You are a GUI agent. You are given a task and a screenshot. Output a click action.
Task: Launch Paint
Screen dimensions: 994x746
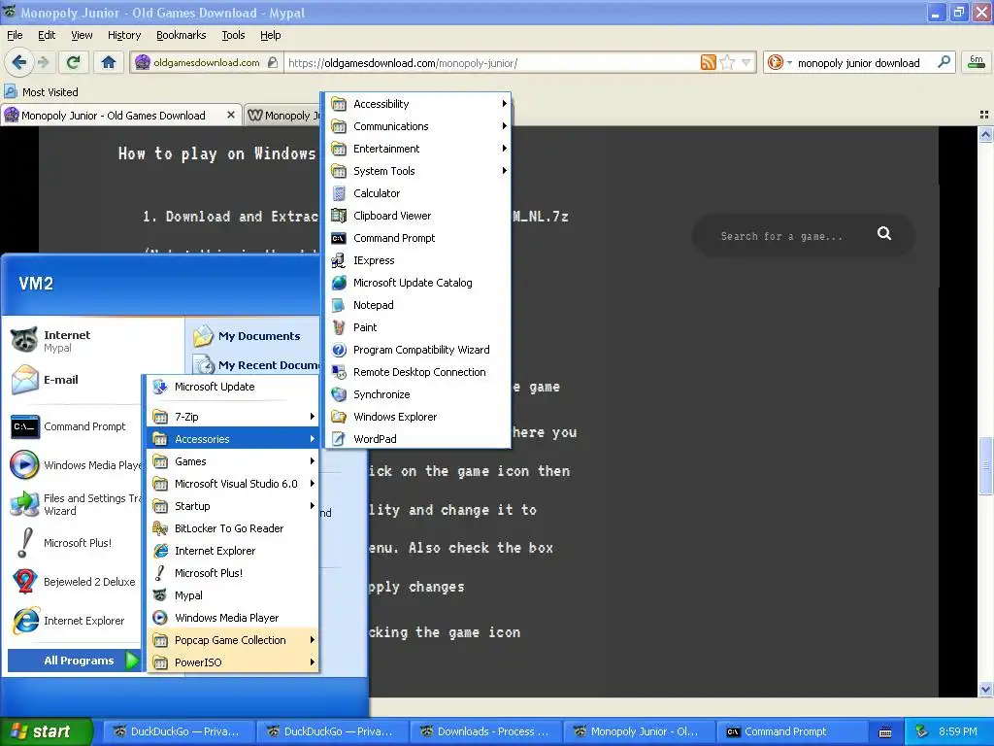click(417, 327)
